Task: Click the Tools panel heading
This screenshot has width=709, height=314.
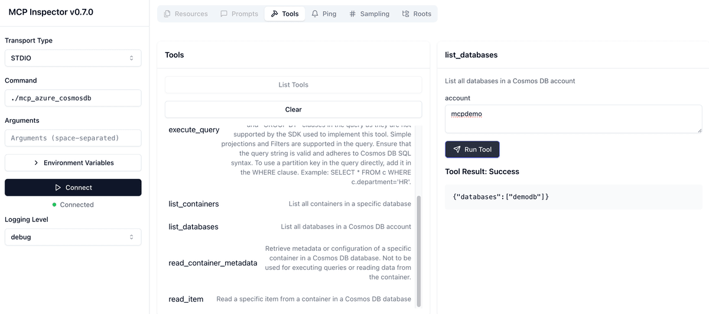Action: point(174,55)
